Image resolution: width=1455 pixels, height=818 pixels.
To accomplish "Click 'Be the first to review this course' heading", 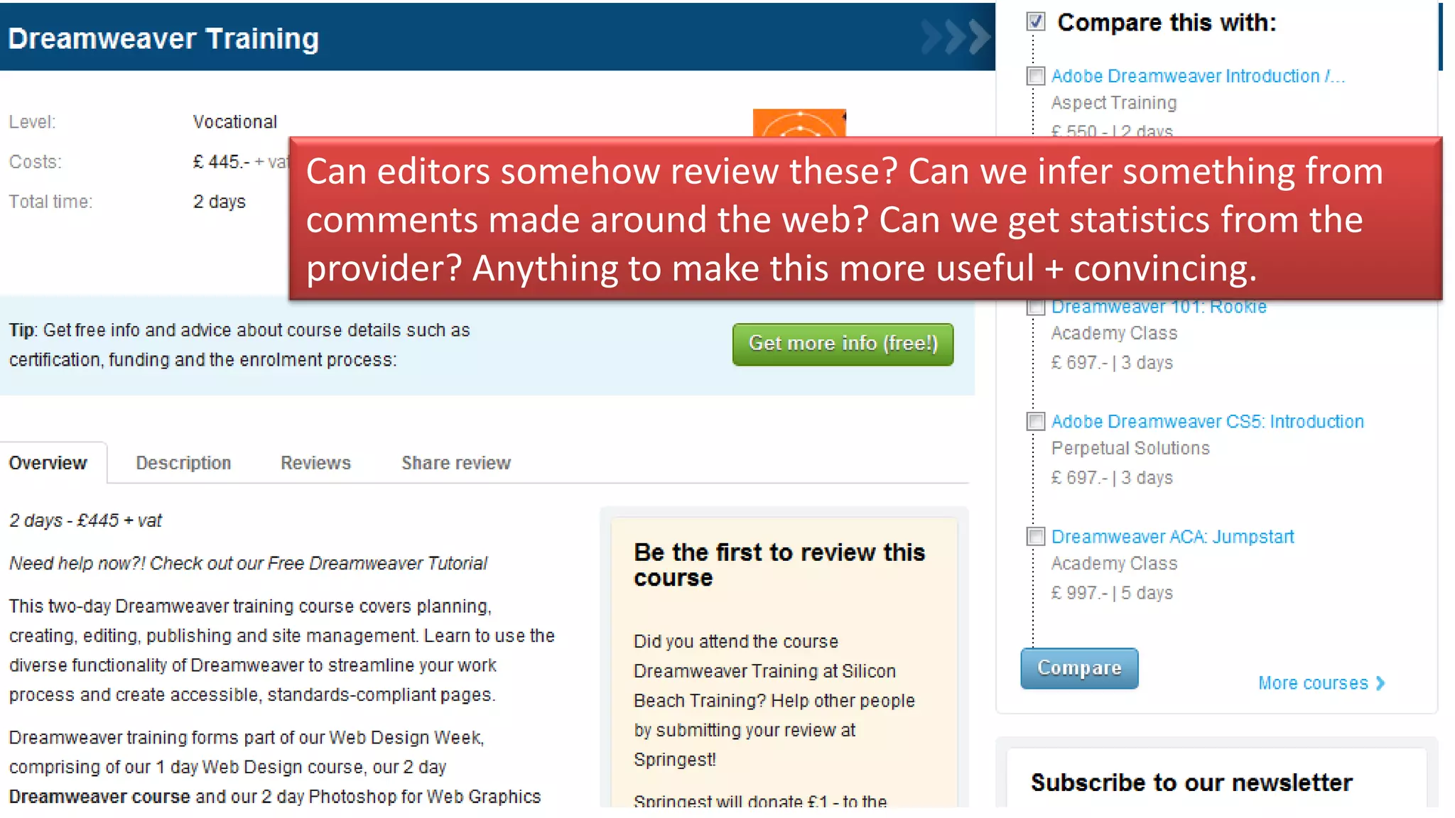I will point(779,565).
